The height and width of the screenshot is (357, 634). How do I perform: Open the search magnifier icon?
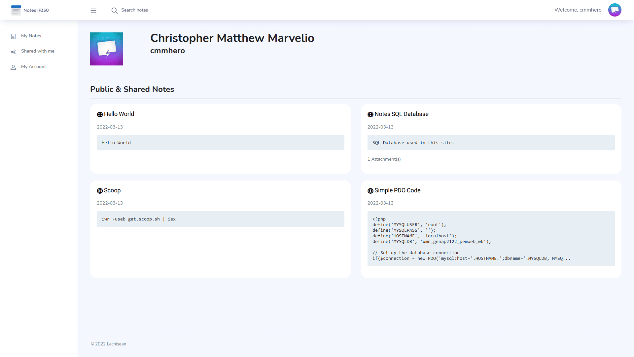(x=114, y=10)
